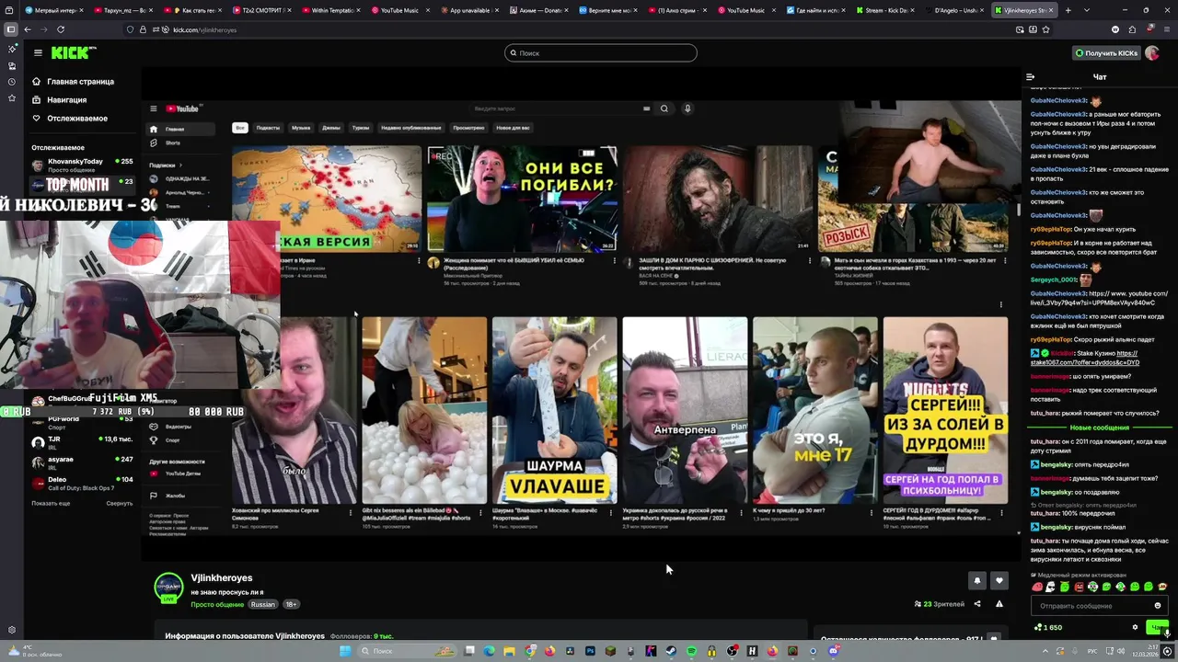Click the Просто общение category link
The height and width of the screenshot is (662, 1178).
pyautogui.click(x=217, y=604)
